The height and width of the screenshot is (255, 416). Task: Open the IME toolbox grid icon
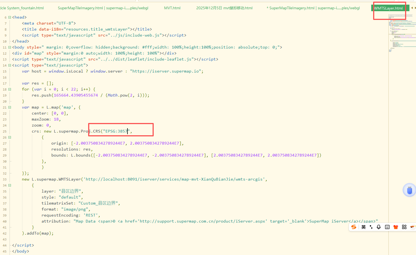[x=404, y=227]
